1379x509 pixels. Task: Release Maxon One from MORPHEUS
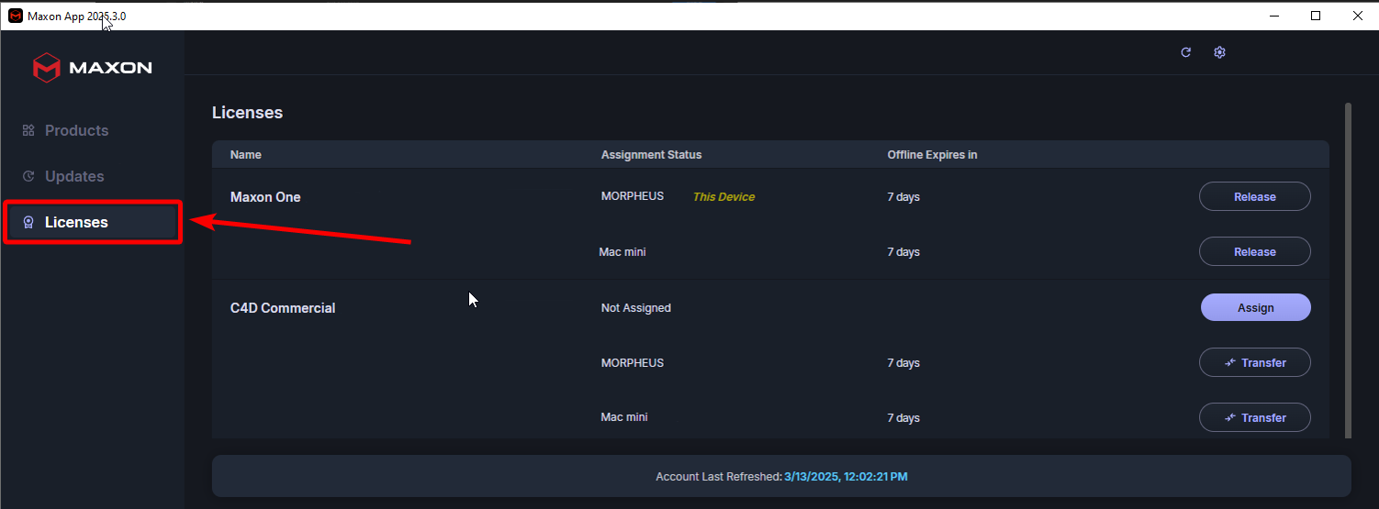click(x=1254, y=196)
